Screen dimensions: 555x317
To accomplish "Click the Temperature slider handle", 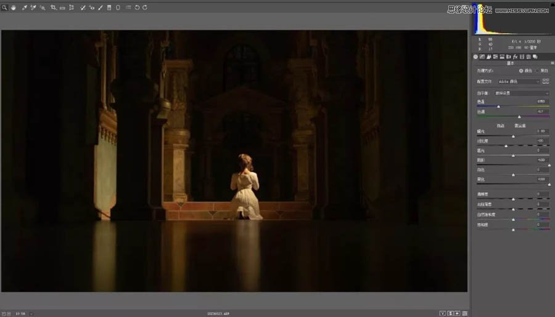I will pos(499,106).
